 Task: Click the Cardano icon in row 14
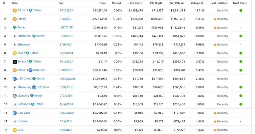click(x=15, y=121)
